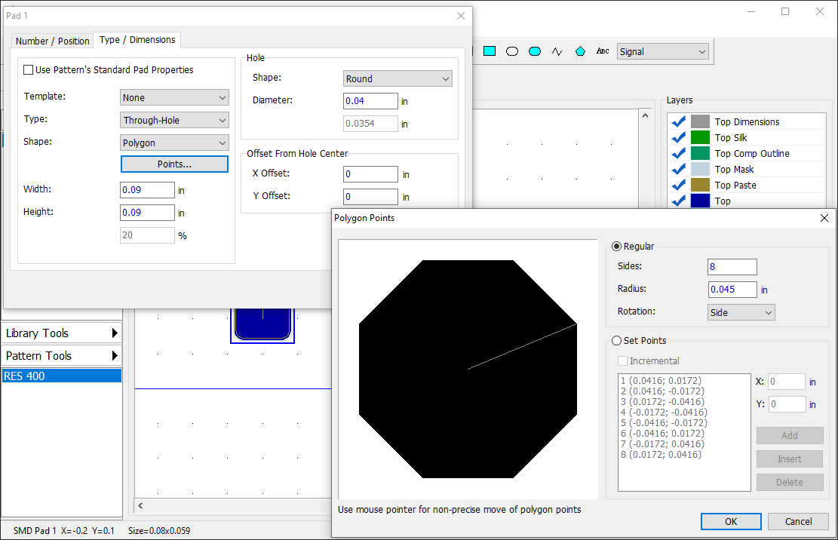Screen dimensions: 838x540
Task: Open the Hole Shape dropdown
Action: pos(398,78)
